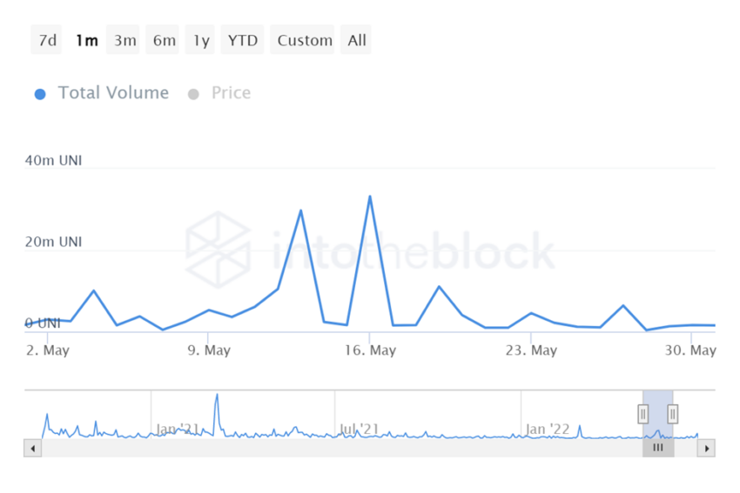740x493 pixels.
Task: Open the Custom date range picker
Action: [x=305, y=40]
